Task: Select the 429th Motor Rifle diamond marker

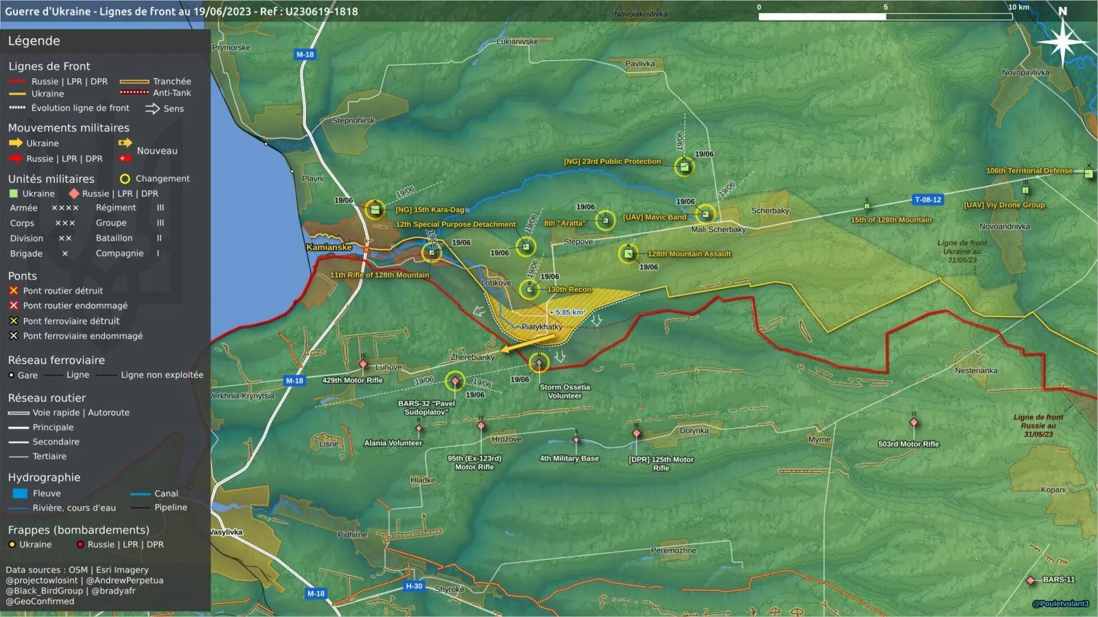Action: click(x=363, y=364)
